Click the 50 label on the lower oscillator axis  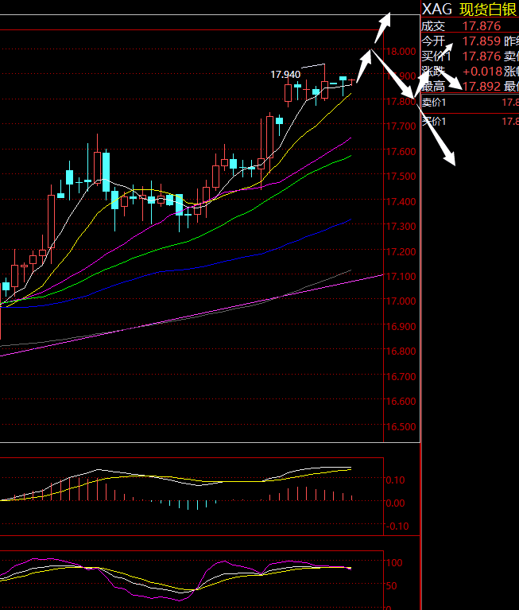[x=391, y=585]
